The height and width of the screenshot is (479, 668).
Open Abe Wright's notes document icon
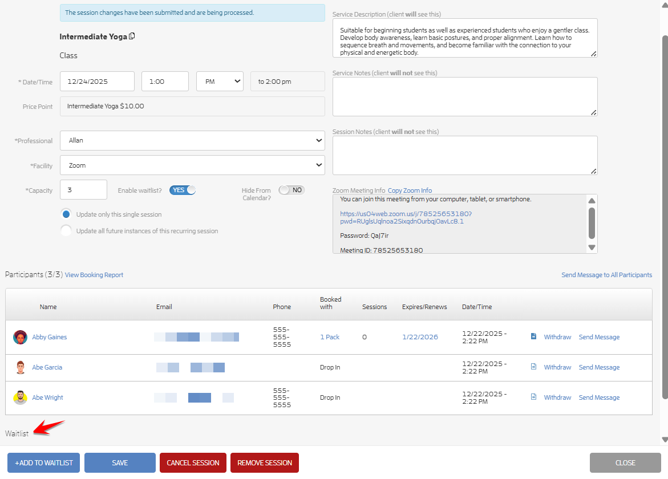(x=533, y=397)
